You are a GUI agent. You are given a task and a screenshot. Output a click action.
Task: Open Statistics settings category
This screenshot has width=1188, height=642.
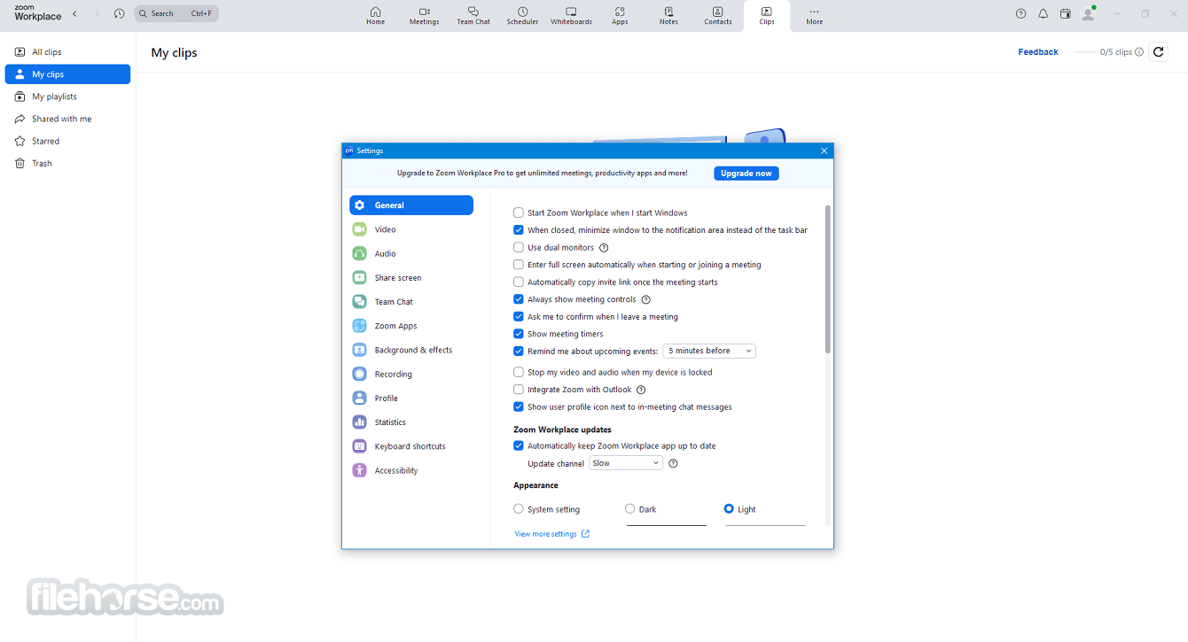[x=411, y=422]
